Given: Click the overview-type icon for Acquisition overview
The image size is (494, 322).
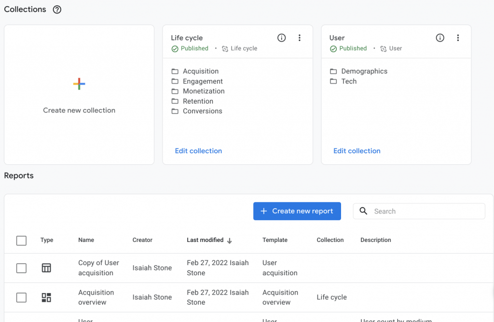Looking at the screenshot, I should click(46, 297).
